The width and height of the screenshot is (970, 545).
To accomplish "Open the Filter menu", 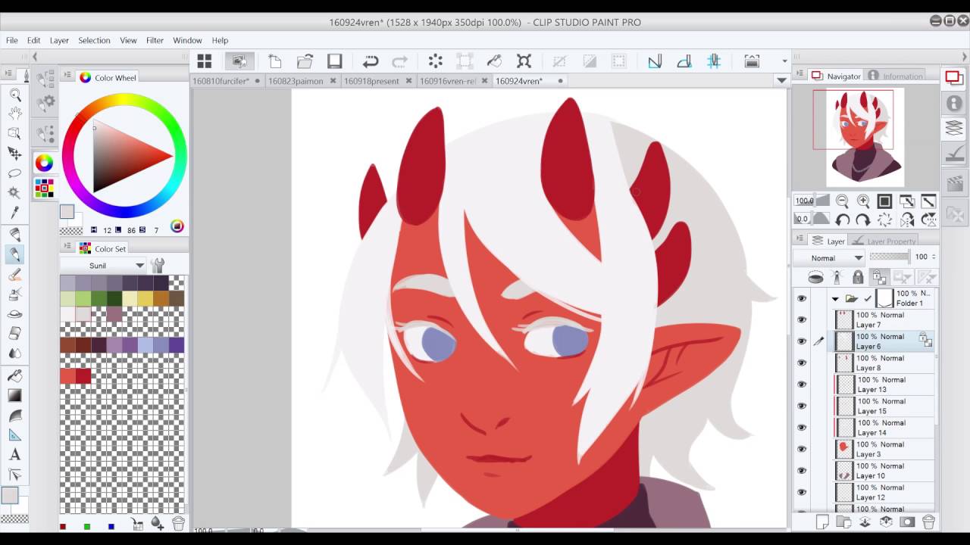I will click(x=155, y=40).
